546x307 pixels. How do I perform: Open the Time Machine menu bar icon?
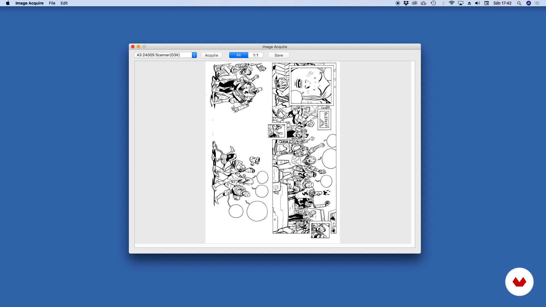click(433, 3)
